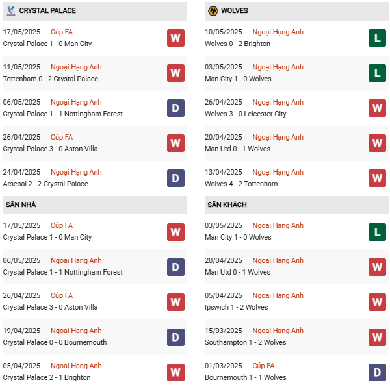
Task: Open Crystal Palace 1-1 Nottingham Forest match in top list
Action: point(62,114)
